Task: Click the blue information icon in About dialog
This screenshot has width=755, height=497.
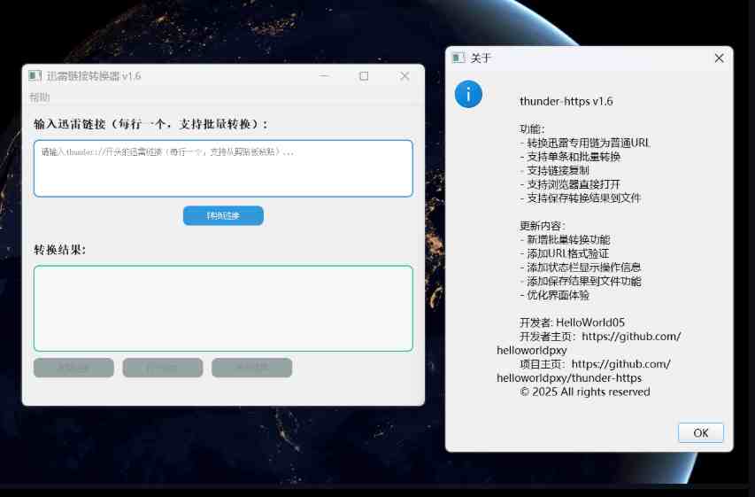Action: tap(468, 94)
